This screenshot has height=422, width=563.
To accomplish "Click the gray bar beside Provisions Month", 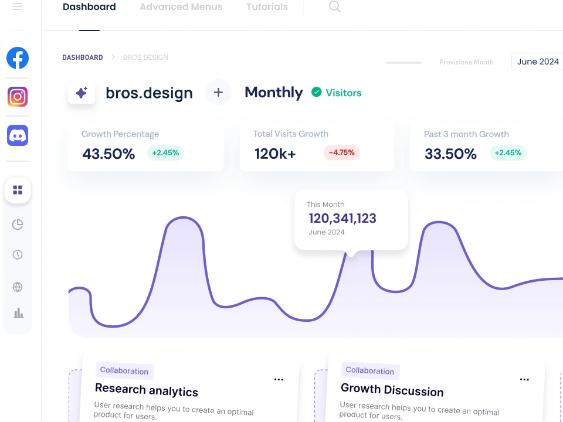I will point(403,63).
